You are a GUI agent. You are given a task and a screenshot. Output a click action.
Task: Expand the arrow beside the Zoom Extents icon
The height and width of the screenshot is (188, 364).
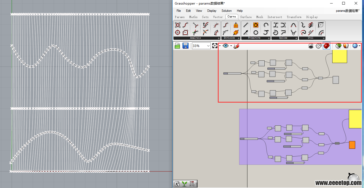(x=220, y=46)
